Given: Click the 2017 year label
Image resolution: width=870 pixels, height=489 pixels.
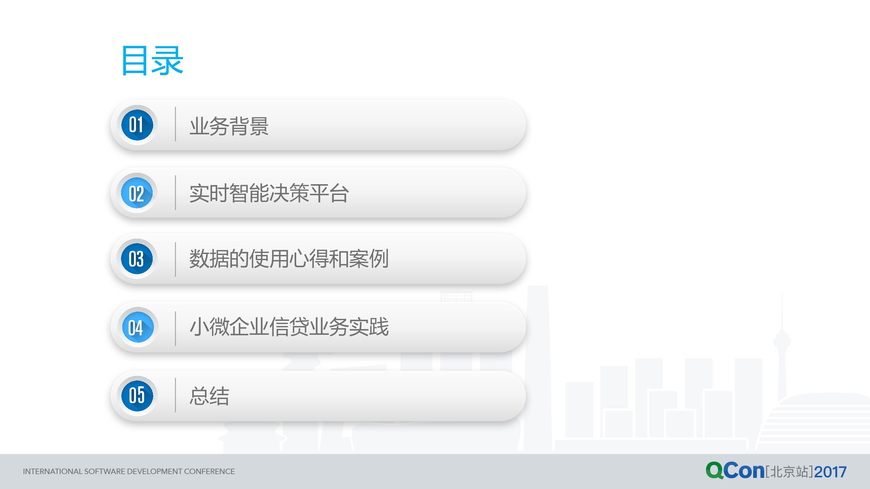Looking at the screenshot, I should (830, 472).
